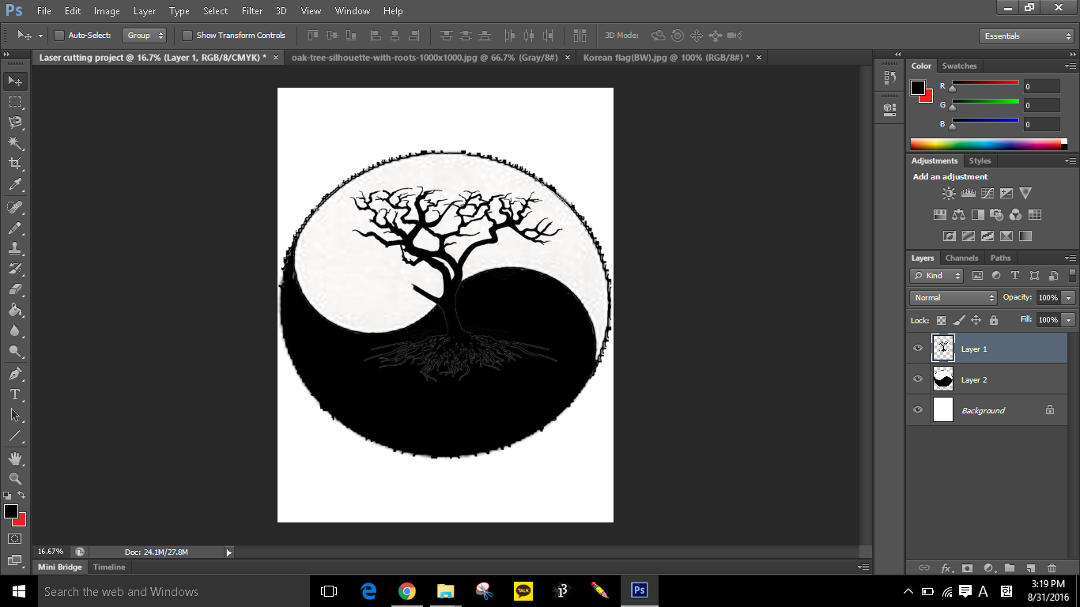Select the Paint Bucket tool
The width and height of the screenshot is (1080, 607).
(15, 310)
